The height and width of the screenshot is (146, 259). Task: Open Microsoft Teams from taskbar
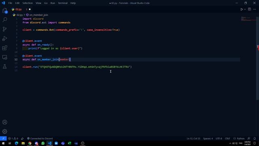point(63,143)
